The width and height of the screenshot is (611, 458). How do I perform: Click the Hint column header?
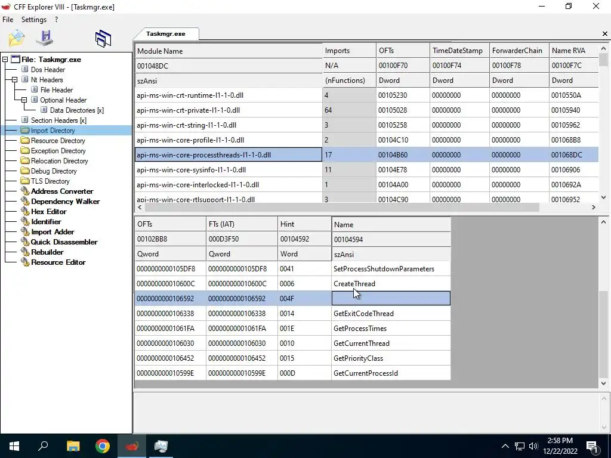point(304,224)
